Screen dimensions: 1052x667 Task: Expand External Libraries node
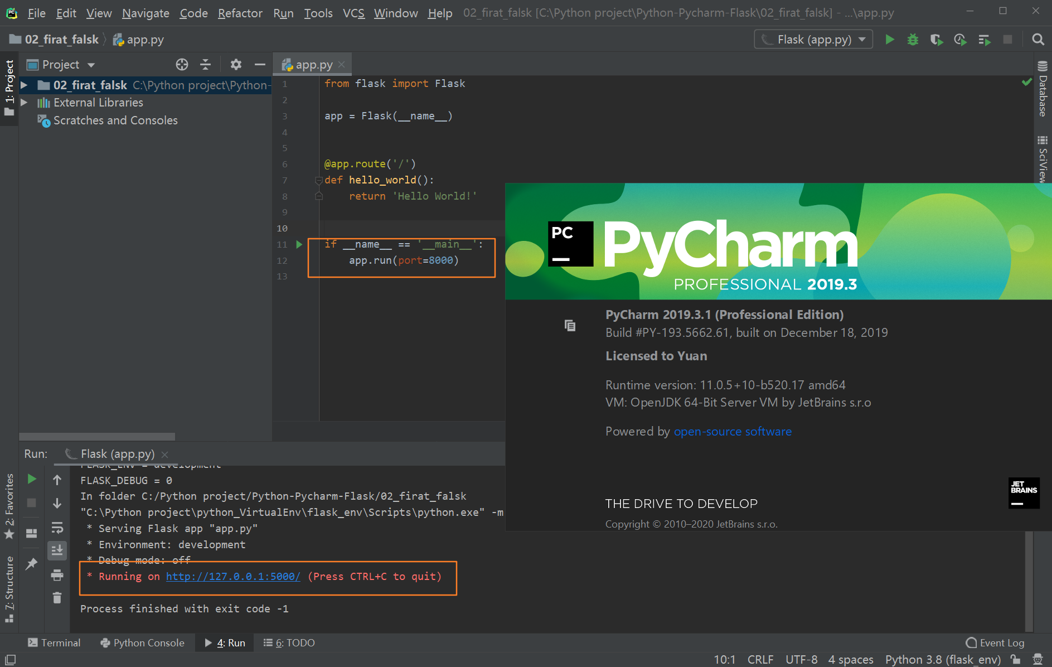24,103
